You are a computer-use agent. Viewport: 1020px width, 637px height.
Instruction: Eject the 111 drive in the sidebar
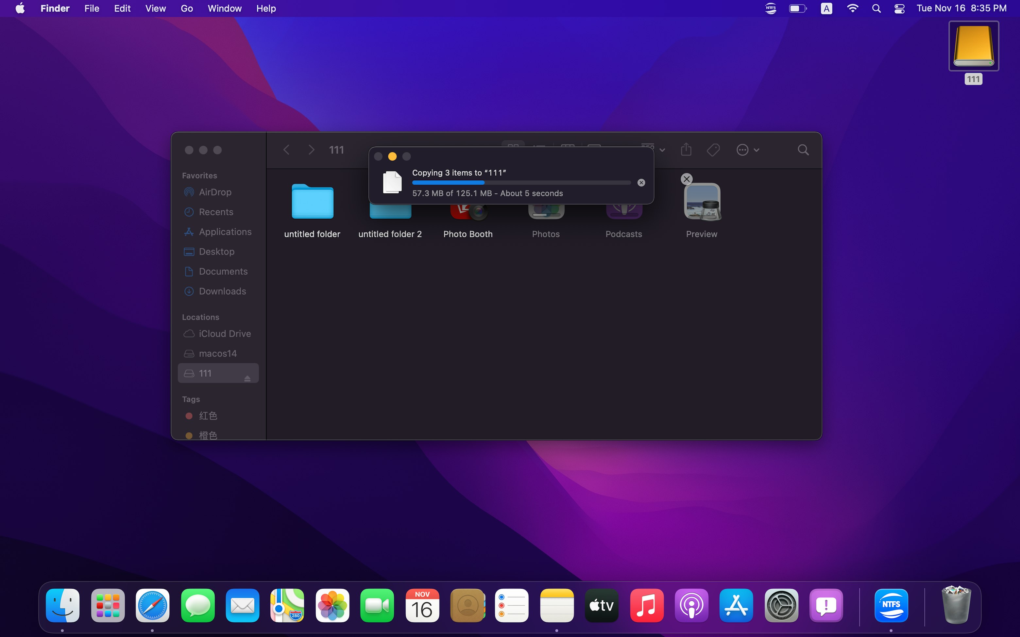(x=247, y=378)
